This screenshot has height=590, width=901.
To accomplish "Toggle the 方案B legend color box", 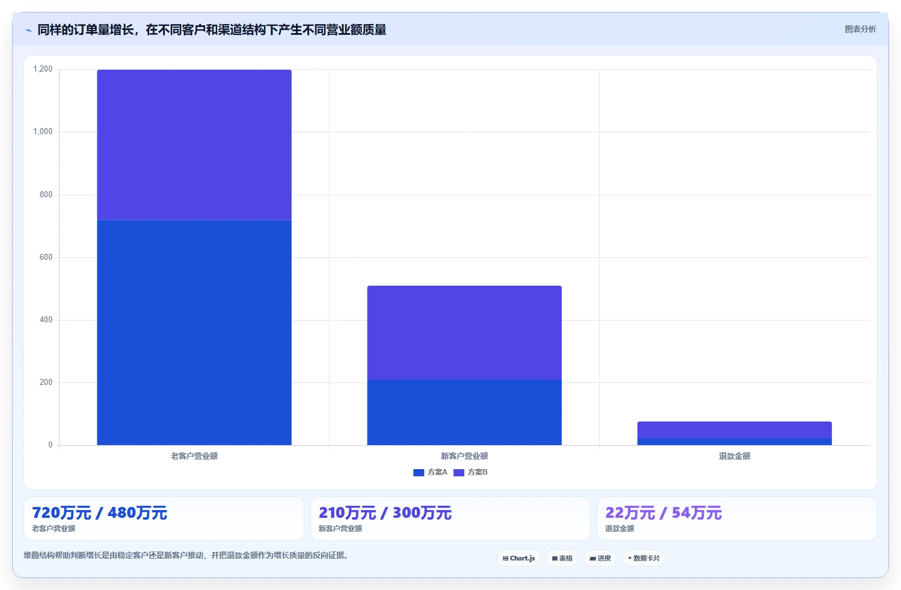I will pos(459,473).
